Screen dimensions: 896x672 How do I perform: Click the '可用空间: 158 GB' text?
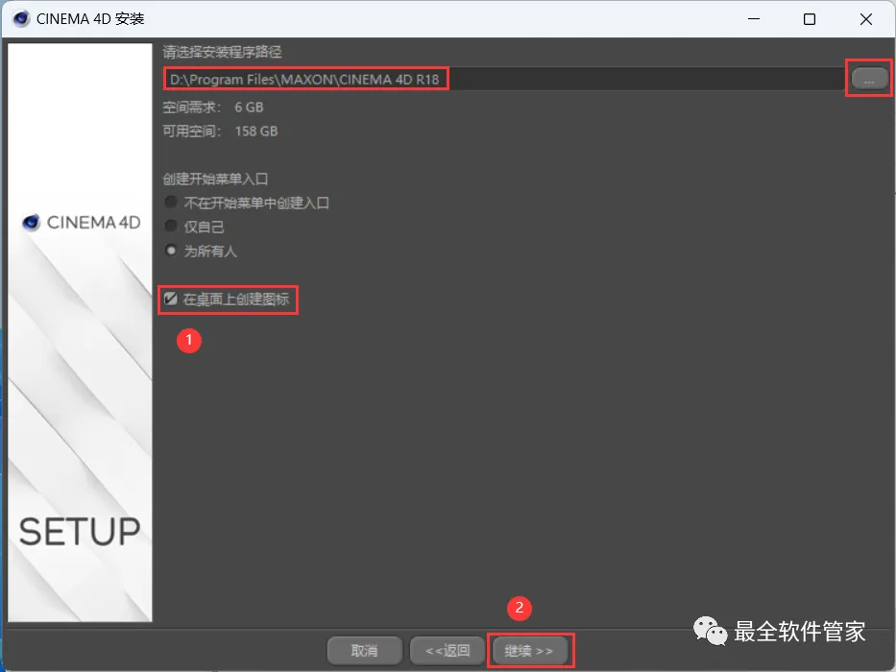tap(220, 131)
